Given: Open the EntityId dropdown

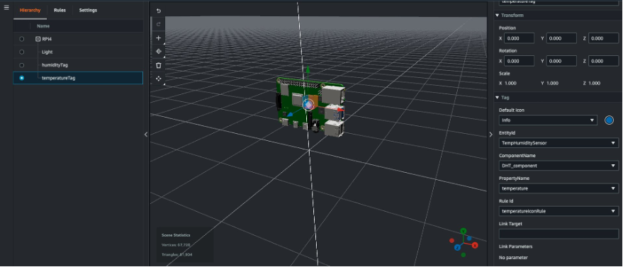Looking at the screenshot, I should coord(559,143).
